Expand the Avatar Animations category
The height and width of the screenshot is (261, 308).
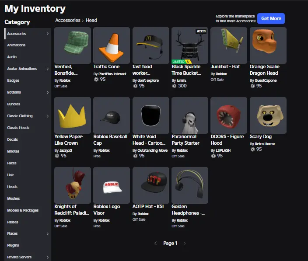click(x=47, y=69)
